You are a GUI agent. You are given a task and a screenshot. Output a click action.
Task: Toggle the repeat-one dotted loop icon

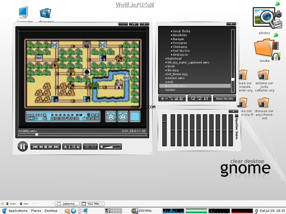pyautogui.click(x=199, y=98)
